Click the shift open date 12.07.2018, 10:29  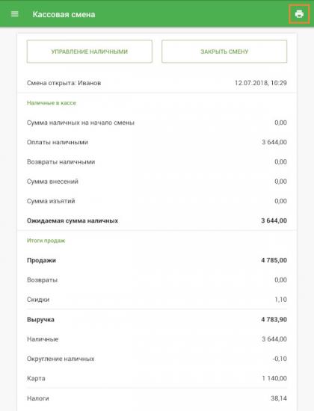[260, 83]
